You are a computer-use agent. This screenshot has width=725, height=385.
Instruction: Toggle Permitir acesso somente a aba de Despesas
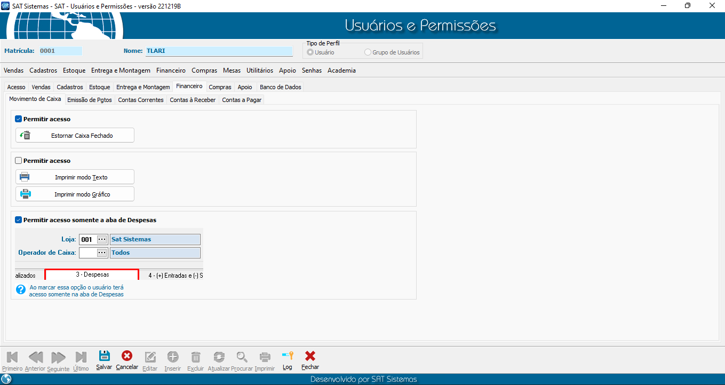coord(19,219)
